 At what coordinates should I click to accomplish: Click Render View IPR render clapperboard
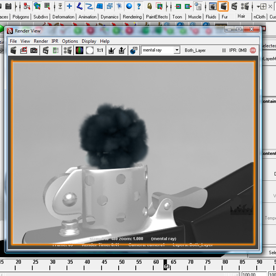(x=46, y=51)
